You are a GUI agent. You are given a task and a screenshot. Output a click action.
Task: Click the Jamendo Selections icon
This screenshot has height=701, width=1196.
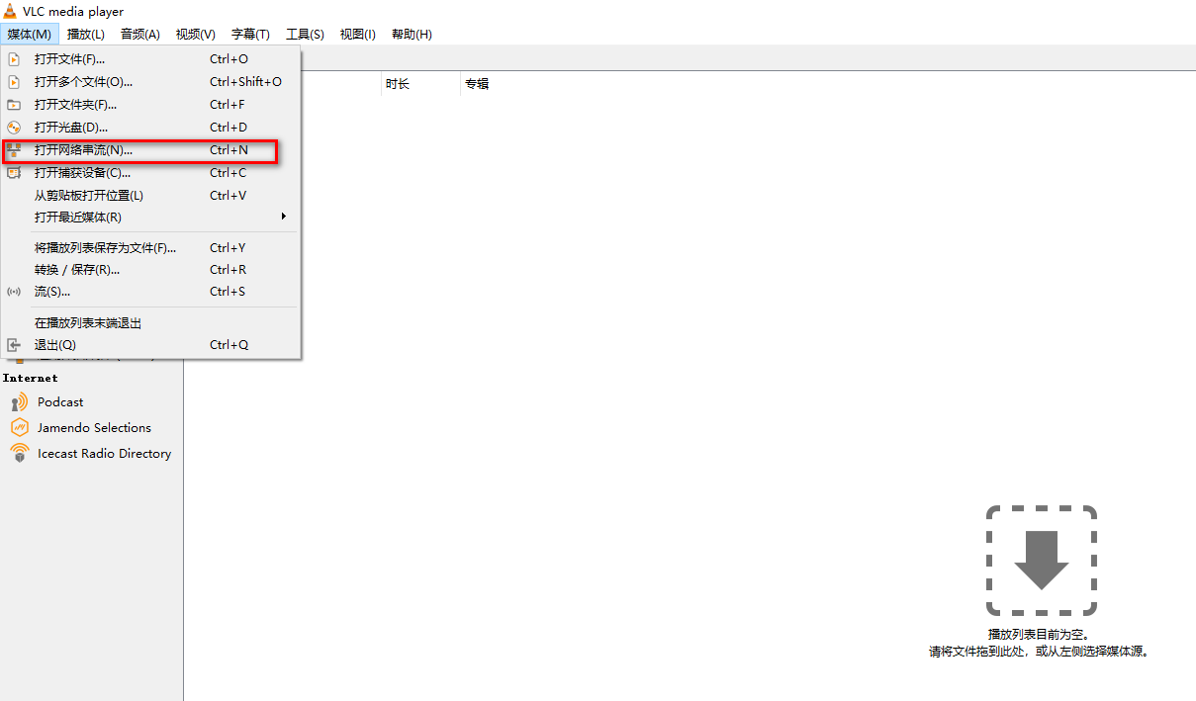pos(20,428)
